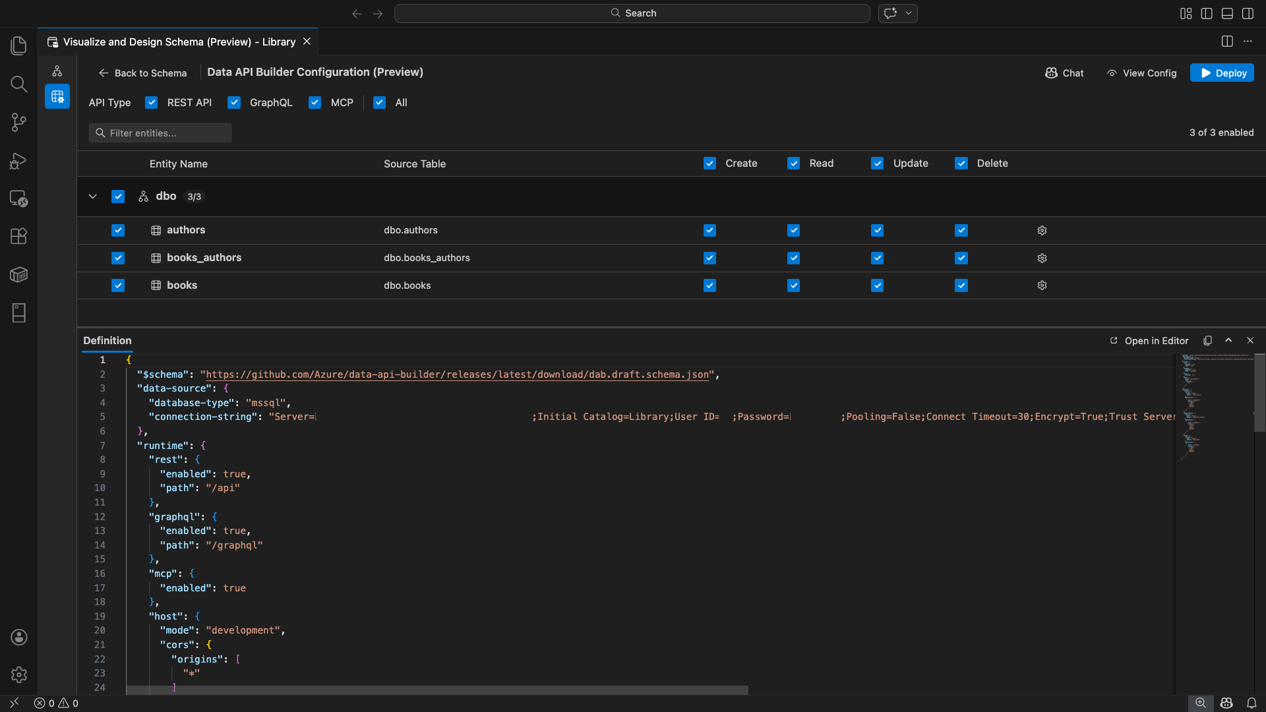Viewport: 1266px width, 712px height.
Task: Toggle the MCP checkbox
Action: [x=315, y=103]
